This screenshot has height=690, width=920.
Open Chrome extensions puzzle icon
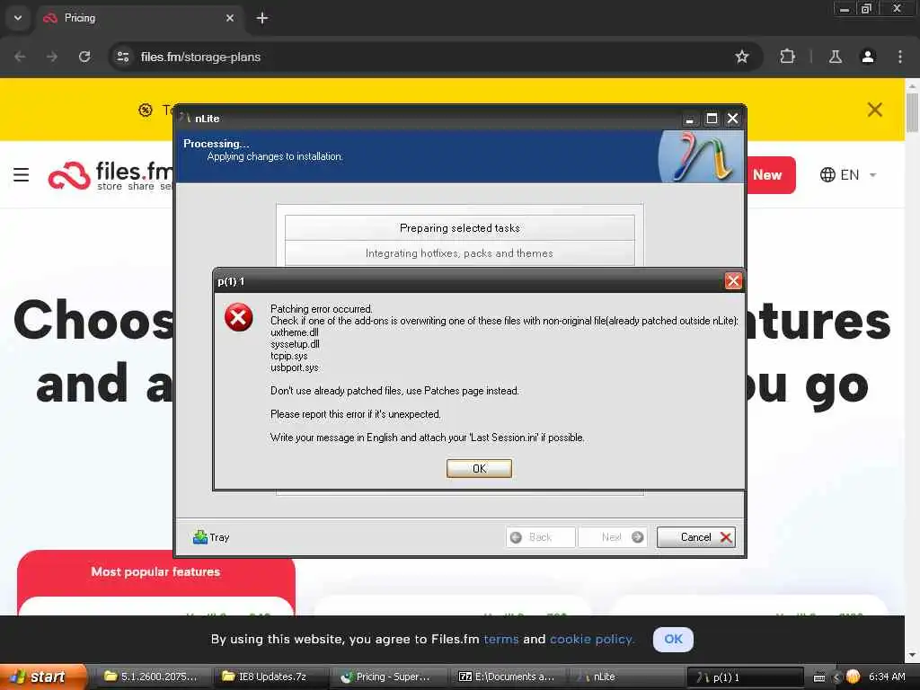click(787, 57)
